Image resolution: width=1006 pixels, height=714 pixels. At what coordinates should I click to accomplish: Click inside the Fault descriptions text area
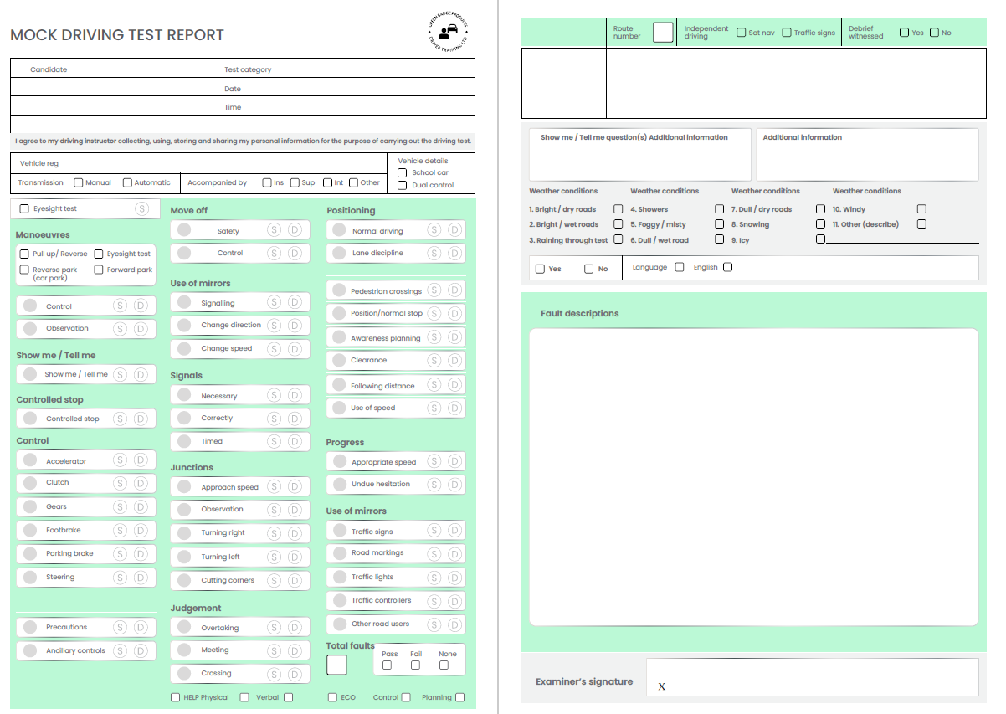(x=753, y=477)
